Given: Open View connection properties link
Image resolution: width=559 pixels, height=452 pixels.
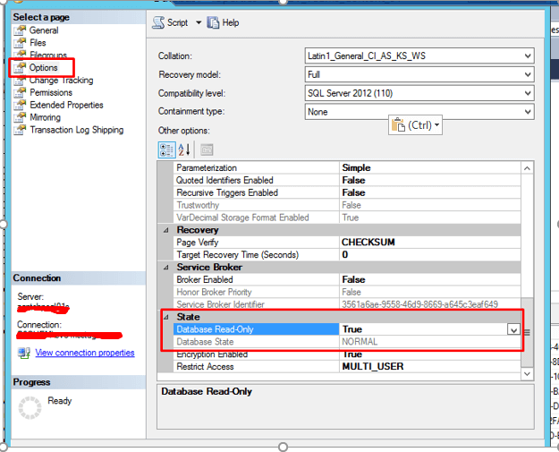Looking at the screenshot, I should click(x=85, y=354).
